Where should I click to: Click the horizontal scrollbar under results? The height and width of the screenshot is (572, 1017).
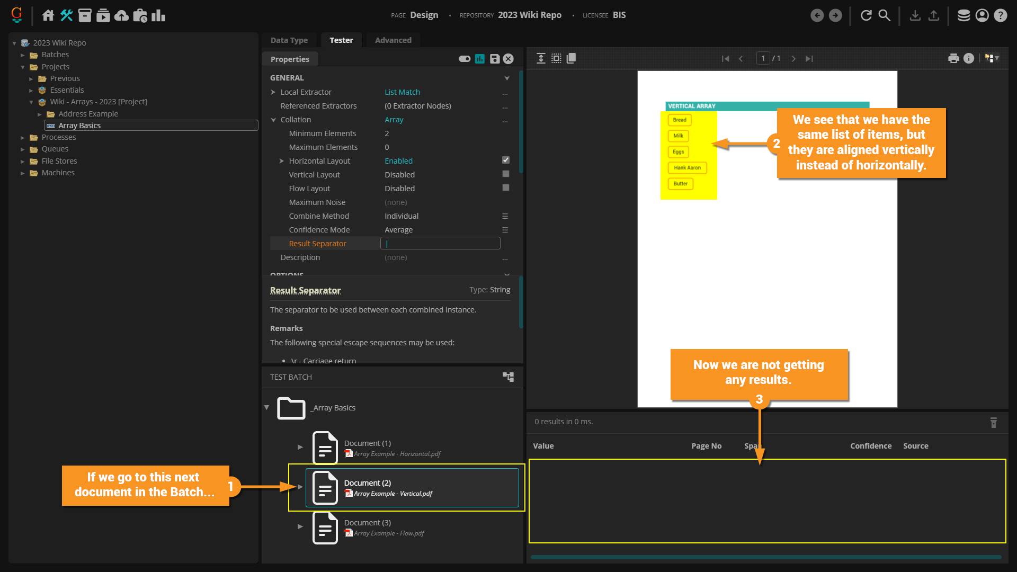(x=765, y=557)
